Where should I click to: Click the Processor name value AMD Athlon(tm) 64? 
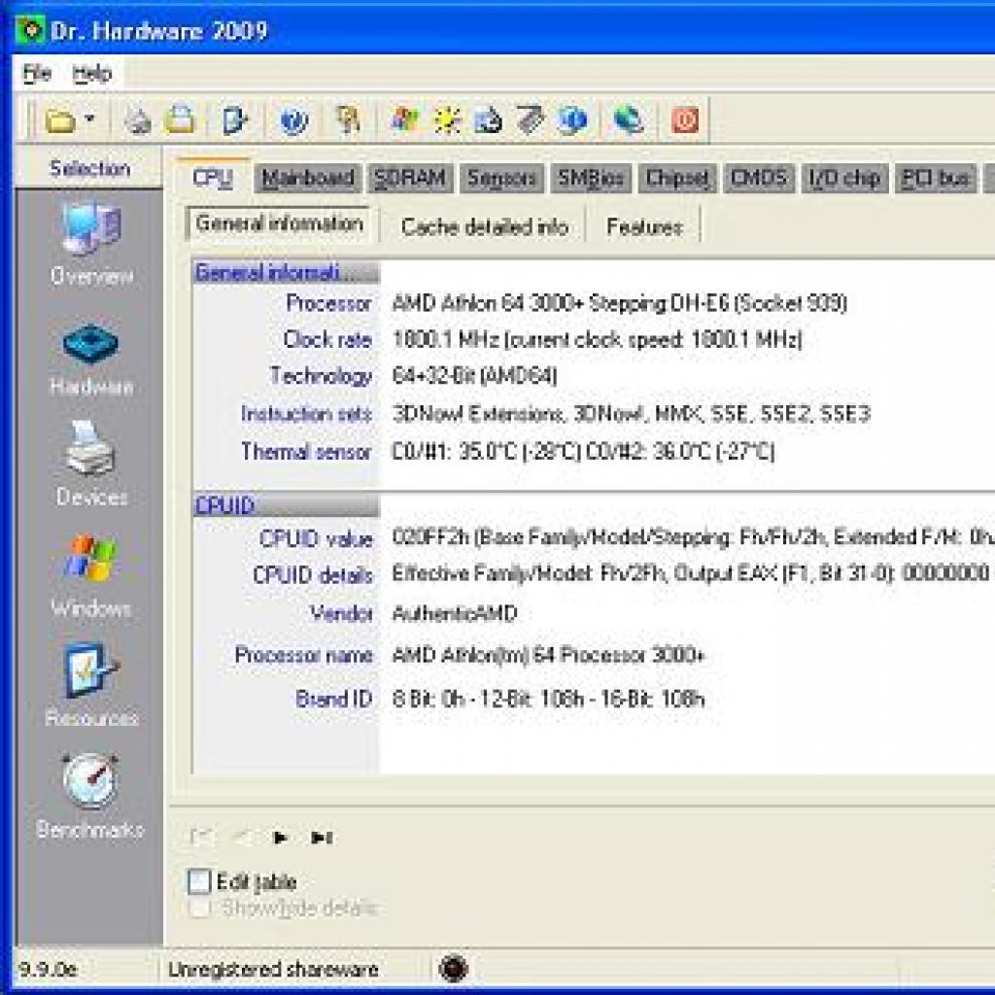tap(548, 654)
